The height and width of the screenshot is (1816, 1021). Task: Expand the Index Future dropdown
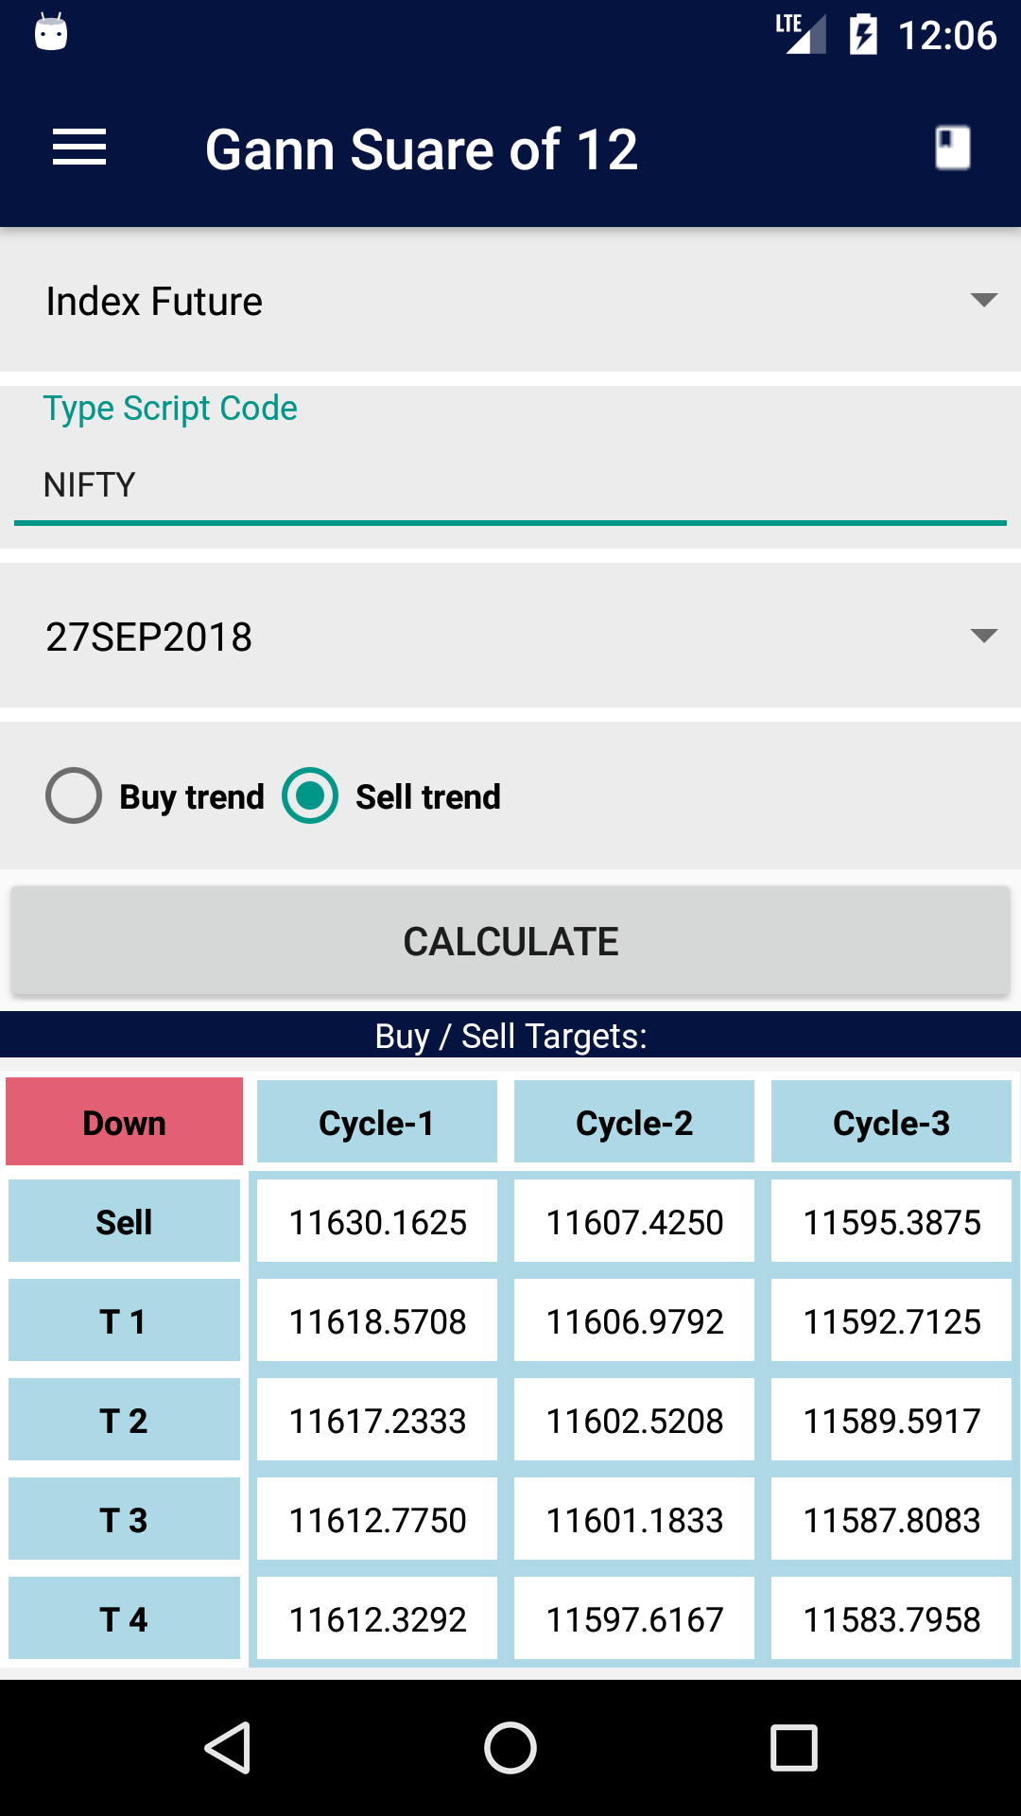tap(510, 301)
